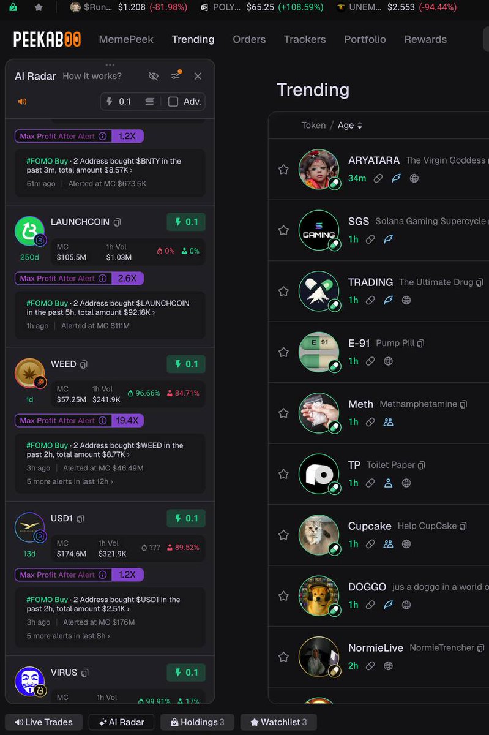The height and width of the screenshot is (735, 489).
Task: Open the MemePeek tab
Action: [x=126, y=39]
